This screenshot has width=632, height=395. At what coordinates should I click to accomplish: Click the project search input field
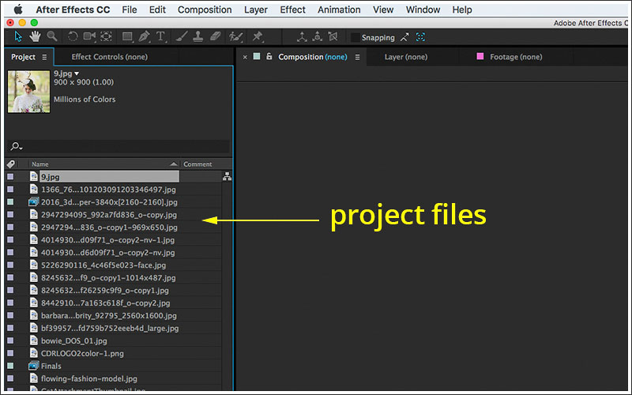(x=119, y=146)
